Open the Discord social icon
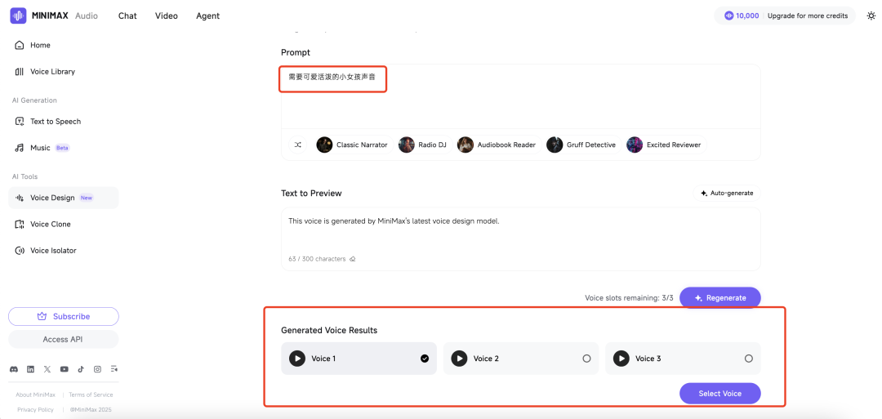 (14, 369)
